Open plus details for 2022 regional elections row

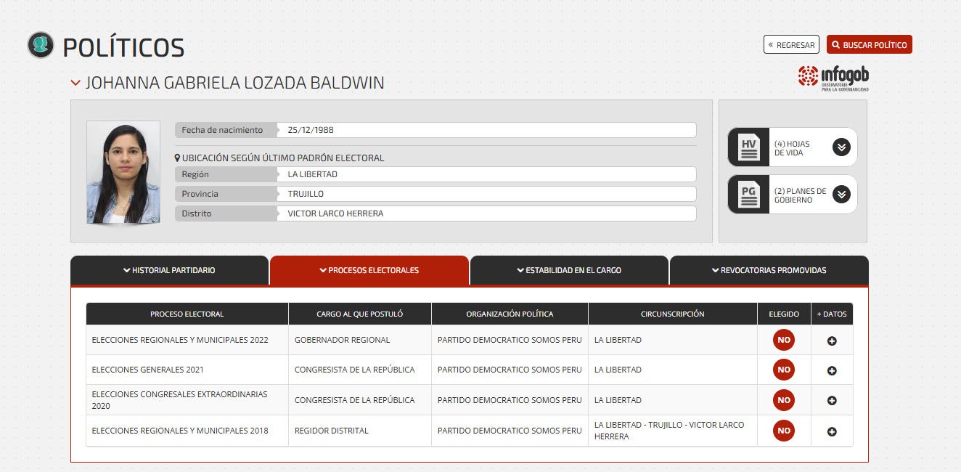point(832,341)
